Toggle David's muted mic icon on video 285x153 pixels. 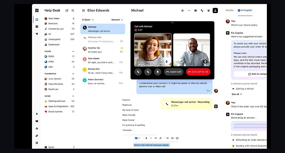(205, 62)
